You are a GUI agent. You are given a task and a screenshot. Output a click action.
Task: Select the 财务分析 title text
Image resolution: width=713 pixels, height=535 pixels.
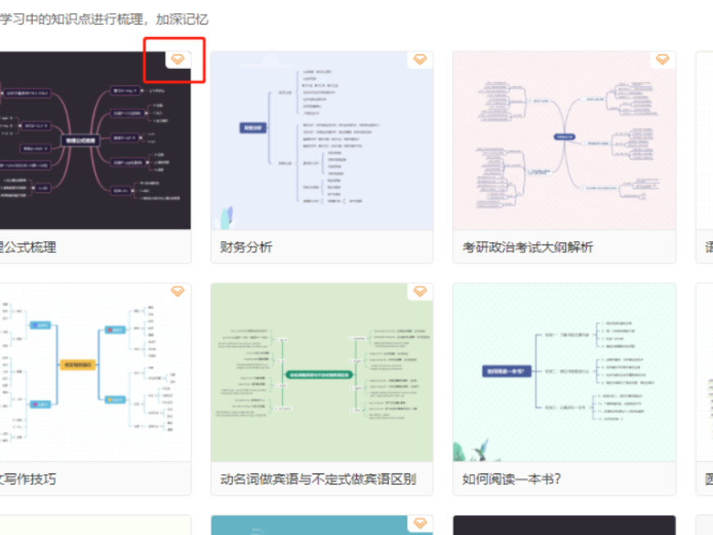[246, 247]
